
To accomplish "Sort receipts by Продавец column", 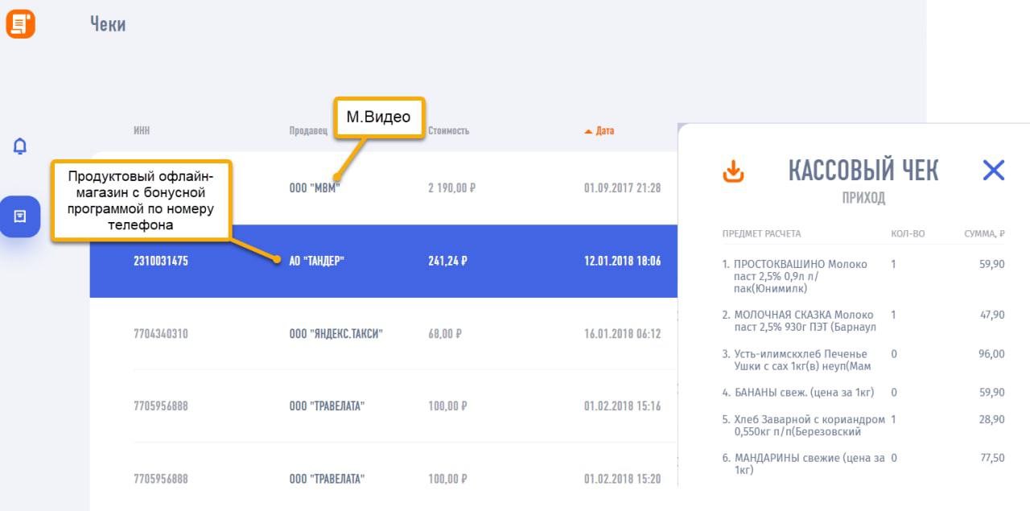I will point(308,130).
